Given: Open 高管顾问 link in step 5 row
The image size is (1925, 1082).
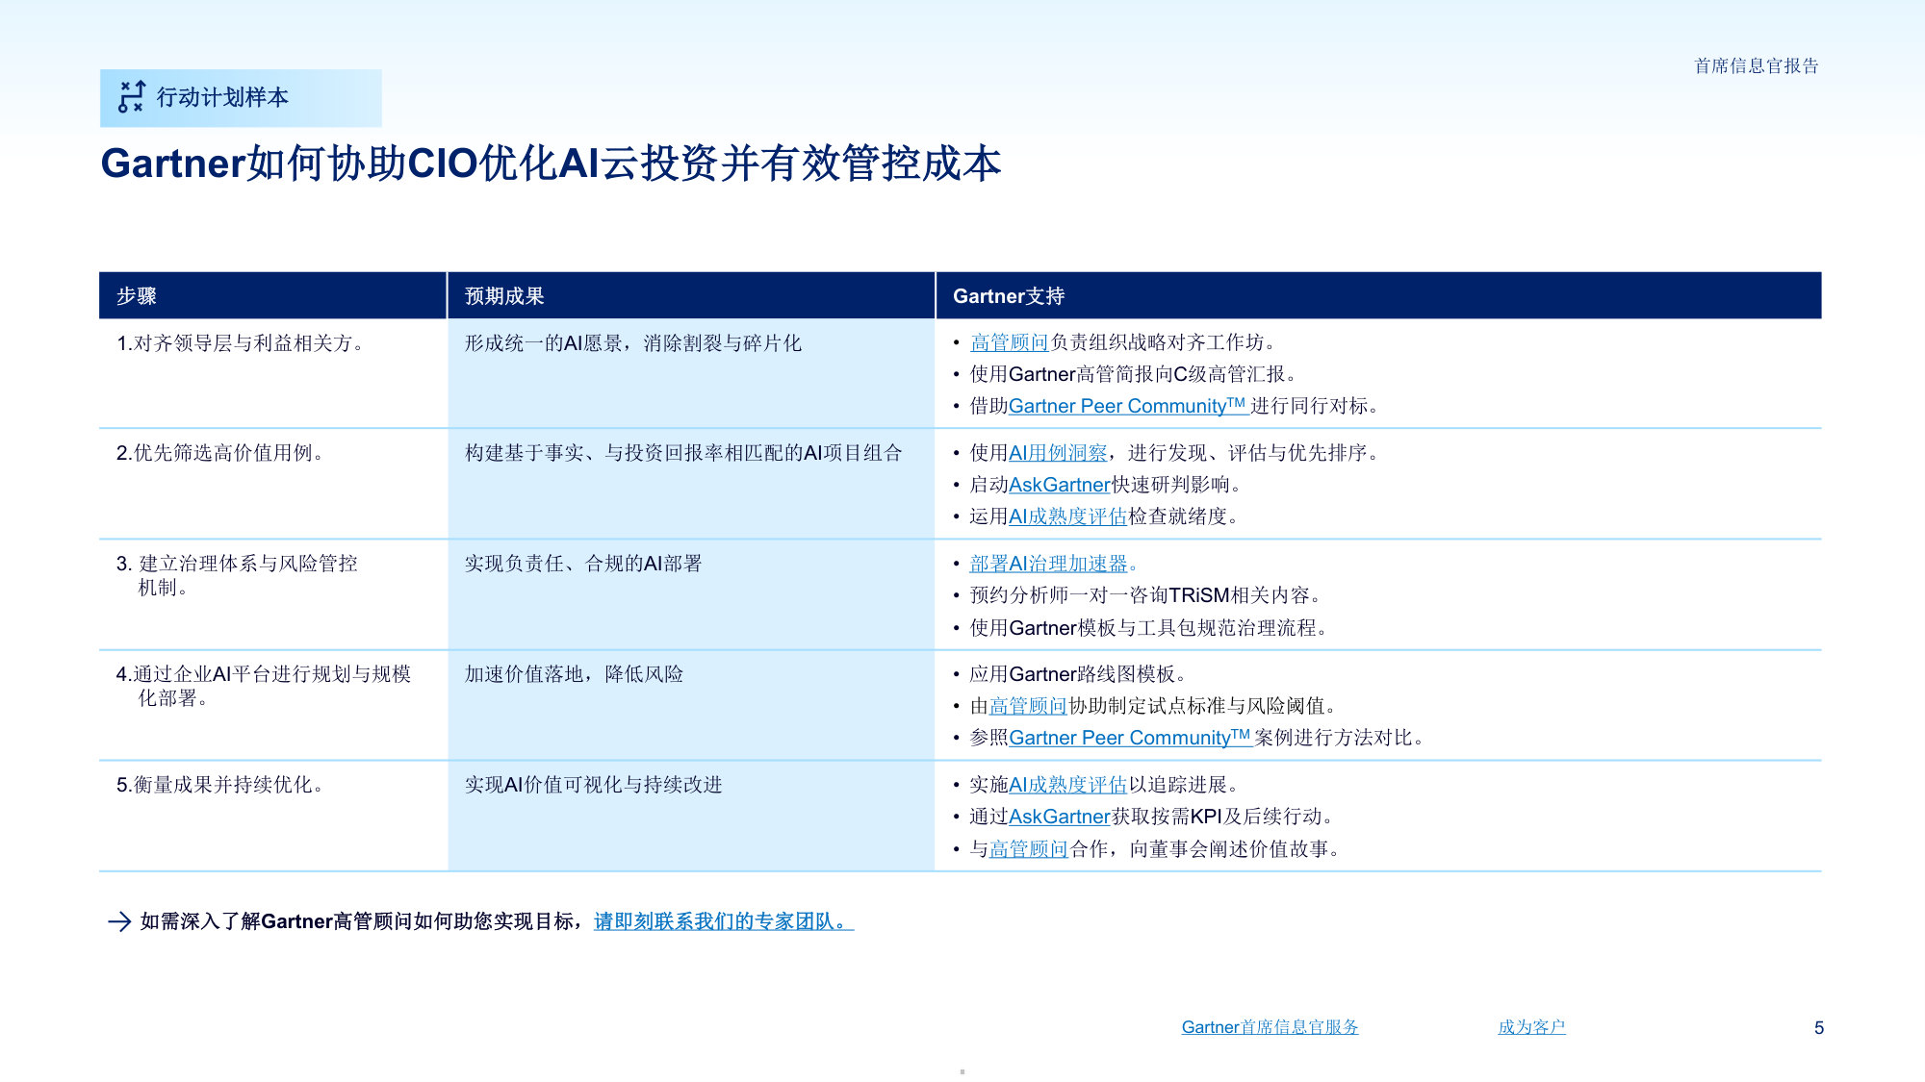Looking at the screenshot, I should coord(1028,849).
